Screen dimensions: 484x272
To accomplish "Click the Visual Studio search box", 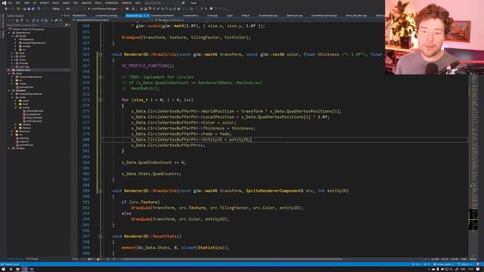I will click(164, 3).
